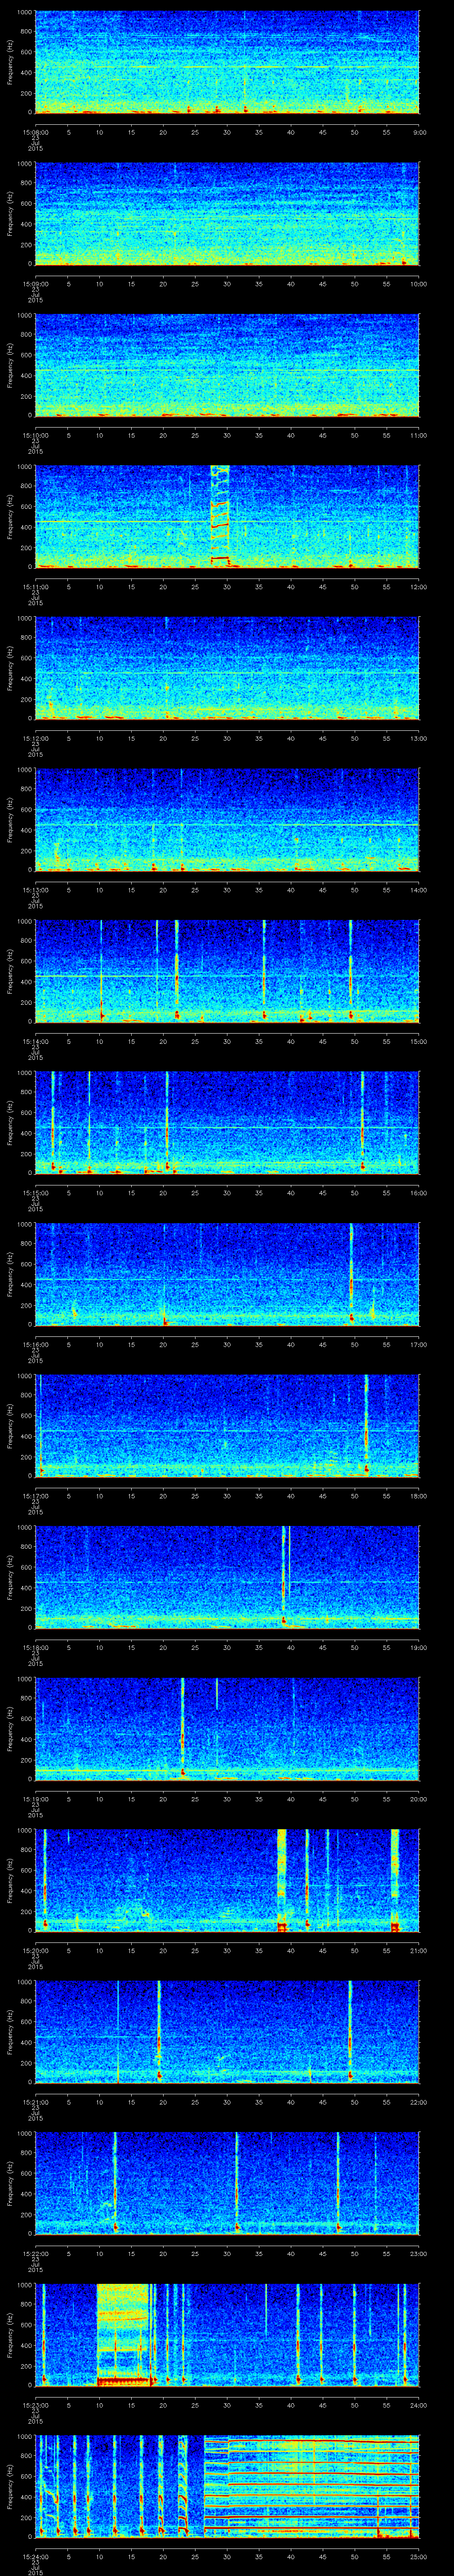454x2576 pixels.
Task: Click the 15:14:00 start time label
Action: [35, 1041]
